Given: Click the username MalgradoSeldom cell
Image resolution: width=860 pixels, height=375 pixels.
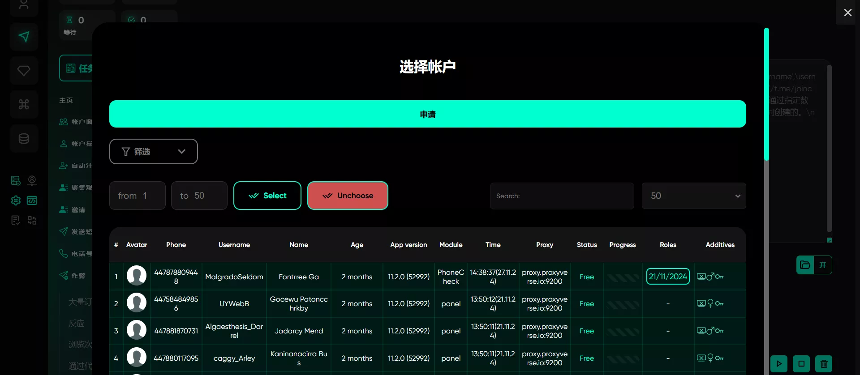Looking at the screenshot, I should pyautogui.click(x=234, y=277).
